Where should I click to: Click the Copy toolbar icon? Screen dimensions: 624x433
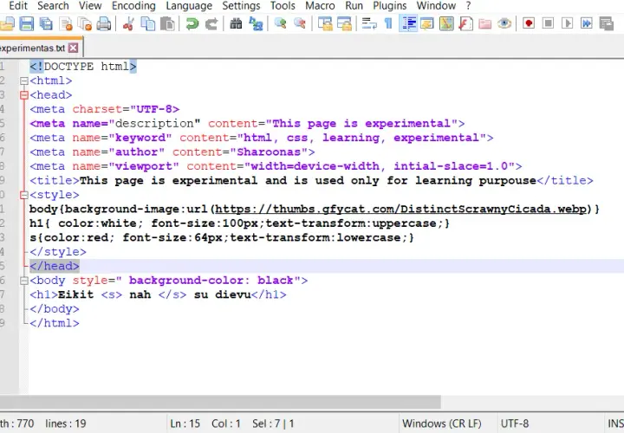coord(148,24)
